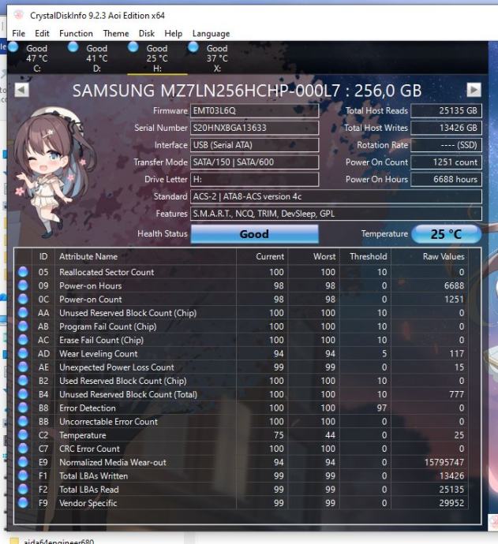Click raw value 777

point(456,394)
